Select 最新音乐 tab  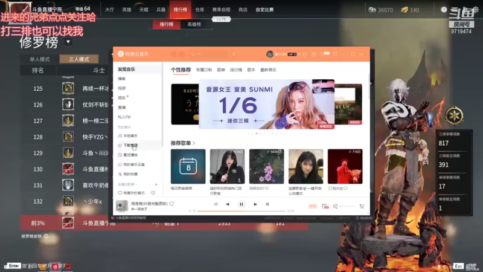coord(268,70)
